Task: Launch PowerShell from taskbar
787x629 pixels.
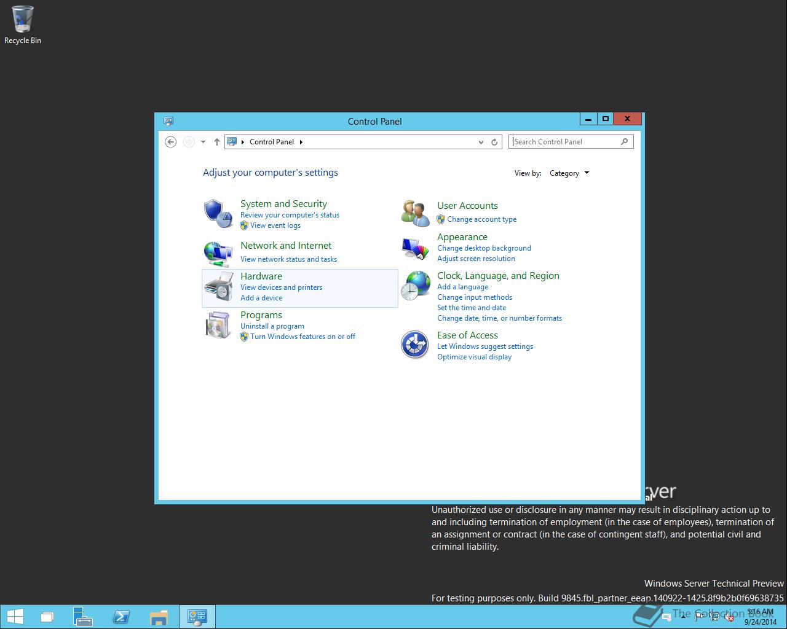Action: coord(121,617)
